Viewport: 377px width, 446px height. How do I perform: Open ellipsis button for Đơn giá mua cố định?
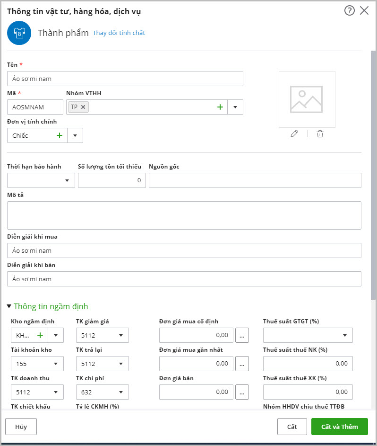pyautogui.click(x=242, y=335)
